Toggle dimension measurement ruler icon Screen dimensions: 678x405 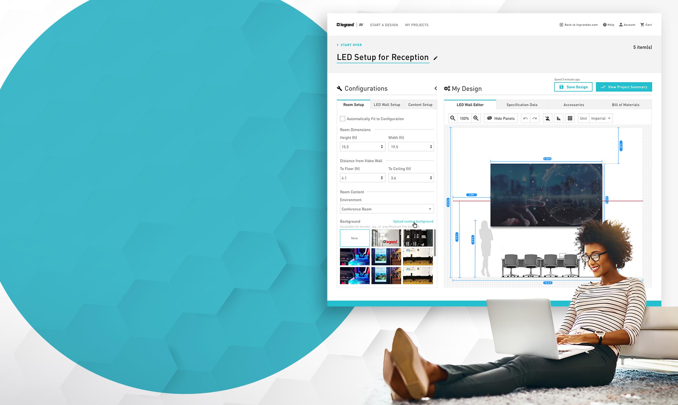pos(559,118)
